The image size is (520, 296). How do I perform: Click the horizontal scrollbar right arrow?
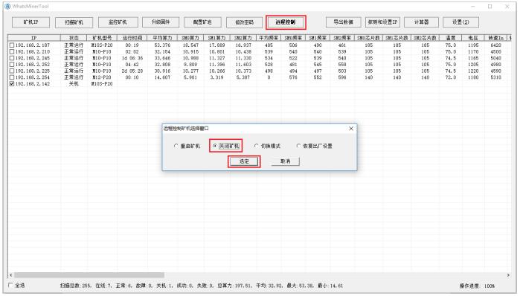(508, 275)
